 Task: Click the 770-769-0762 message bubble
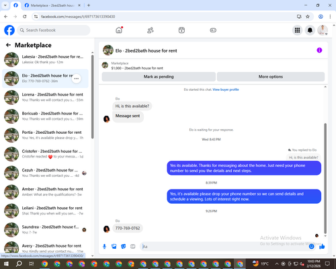pos(128,228)
